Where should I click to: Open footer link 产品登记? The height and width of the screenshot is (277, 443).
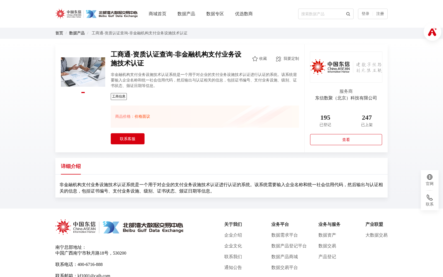point(327,257)
